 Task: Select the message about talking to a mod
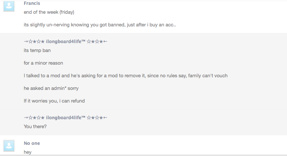point(126,76)
